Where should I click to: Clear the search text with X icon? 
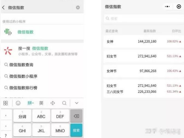click(x=78, y=8)
